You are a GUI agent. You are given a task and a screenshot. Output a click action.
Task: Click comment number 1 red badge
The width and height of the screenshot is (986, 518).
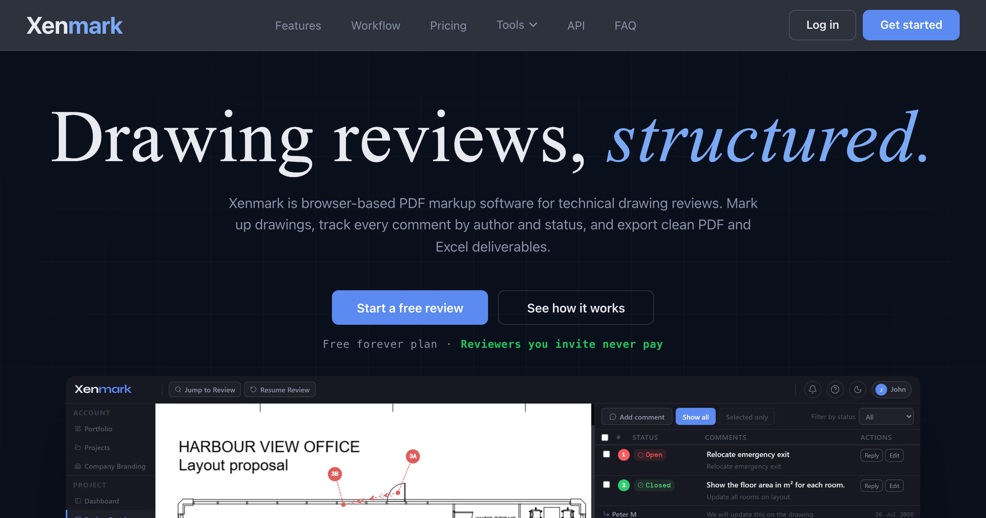[x=624, y=455]
